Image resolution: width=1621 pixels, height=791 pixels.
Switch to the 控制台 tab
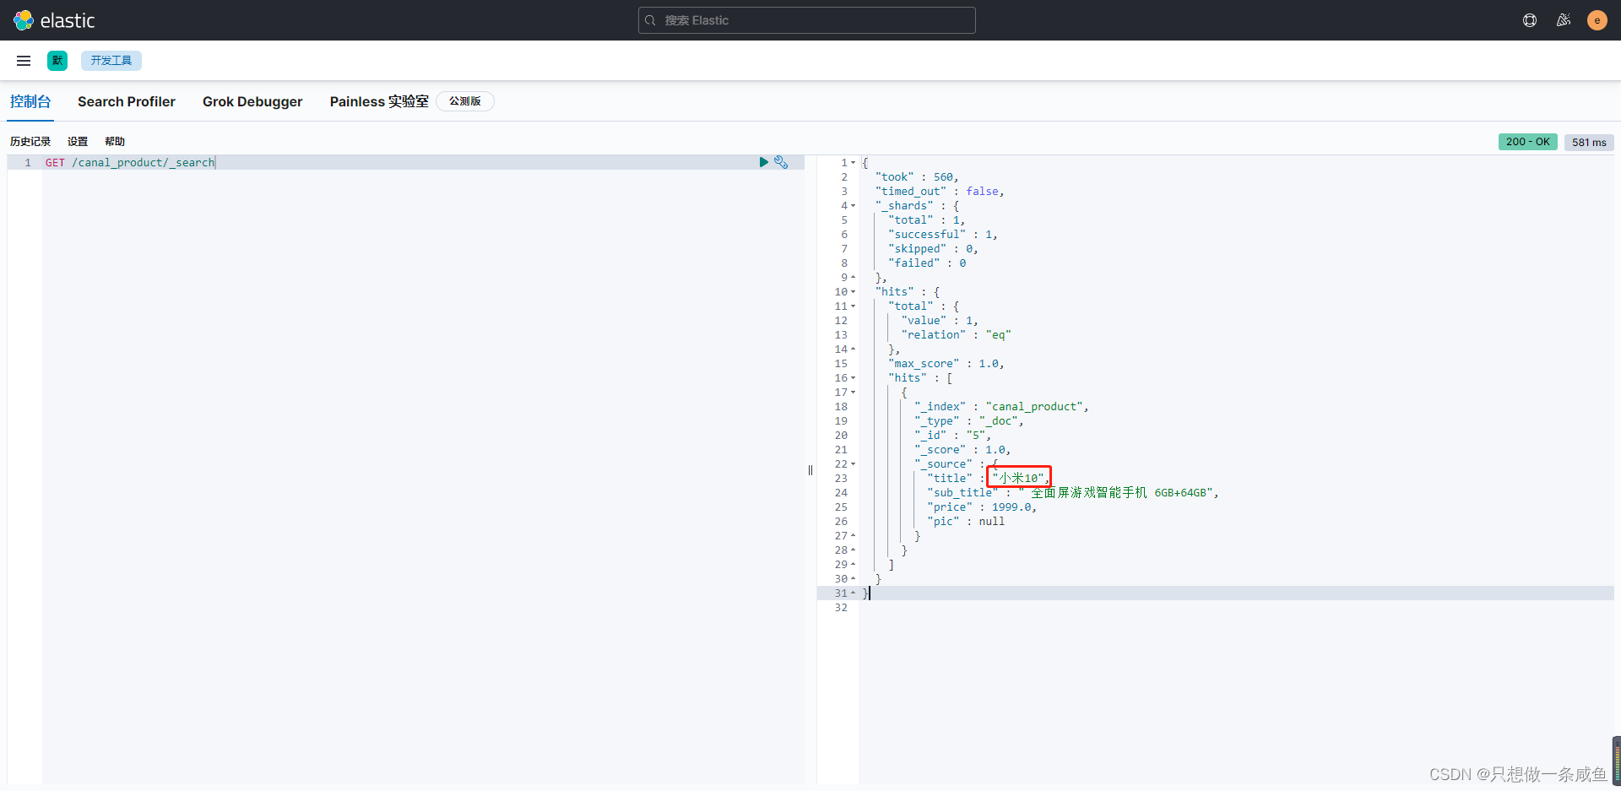(x=30, y=101)
